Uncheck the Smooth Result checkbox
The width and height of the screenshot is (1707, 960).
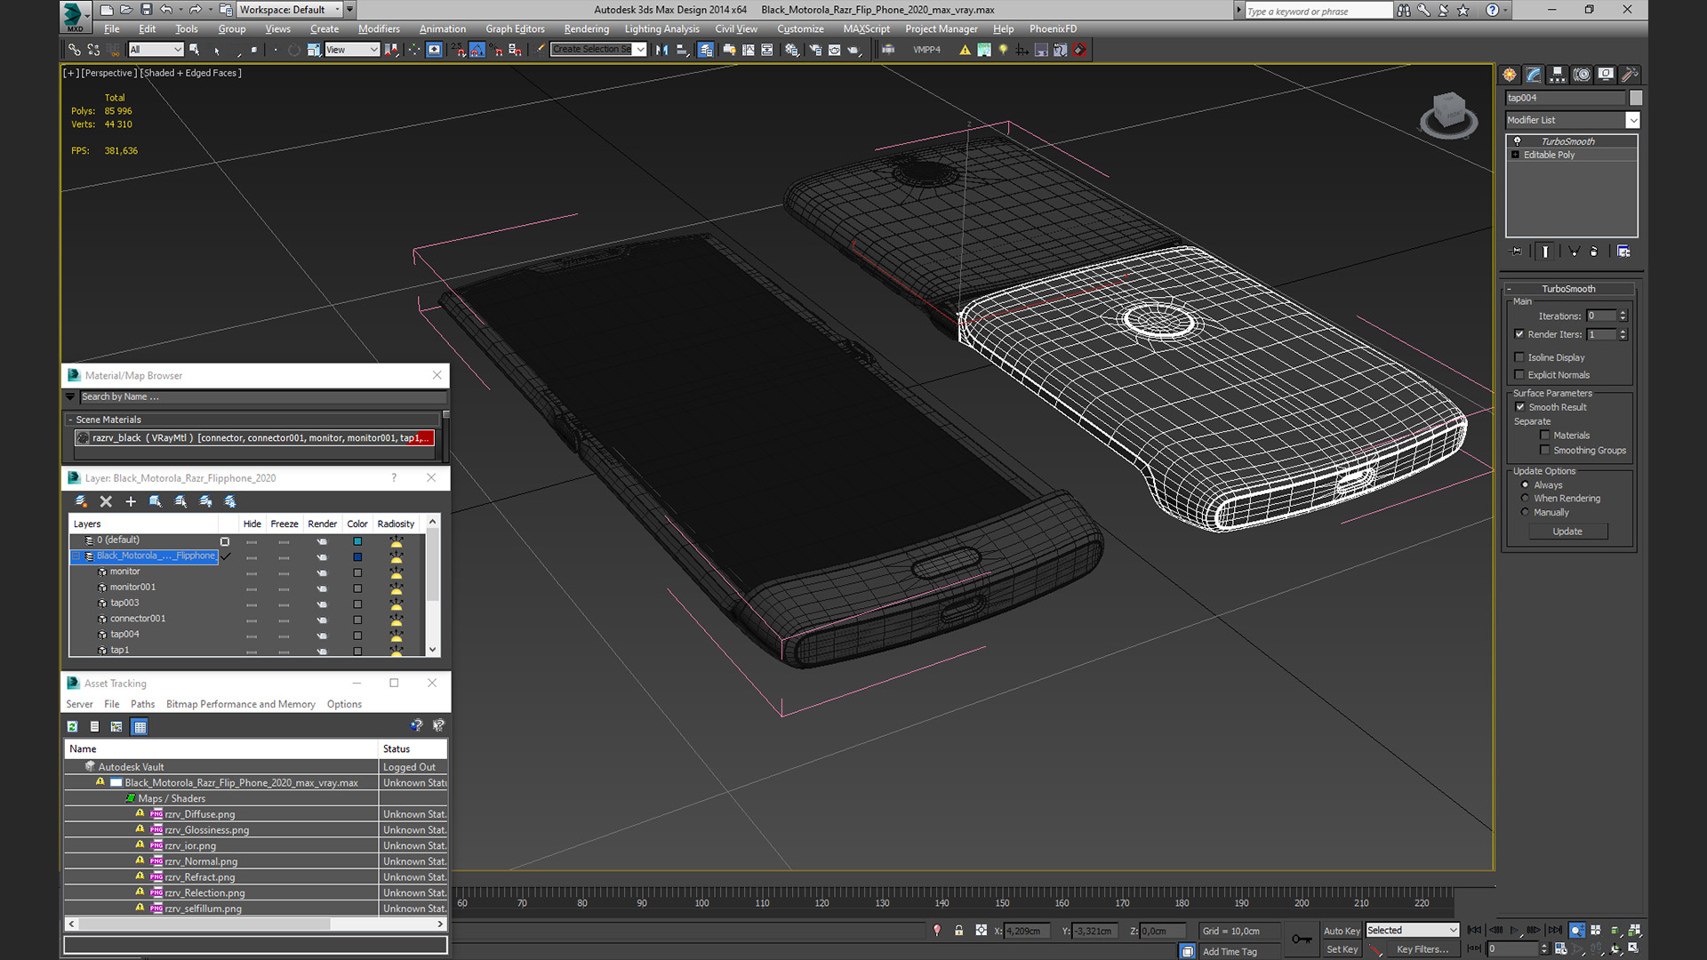click(1519, 407)
